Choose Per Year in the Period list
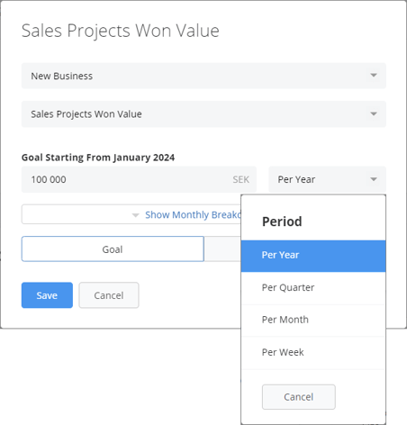The width and height of the screenshot is (407, 425). coord(313,256)
